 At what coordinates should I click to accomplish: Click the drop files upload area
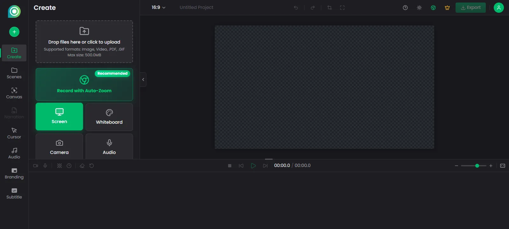(x=84, y=42)
